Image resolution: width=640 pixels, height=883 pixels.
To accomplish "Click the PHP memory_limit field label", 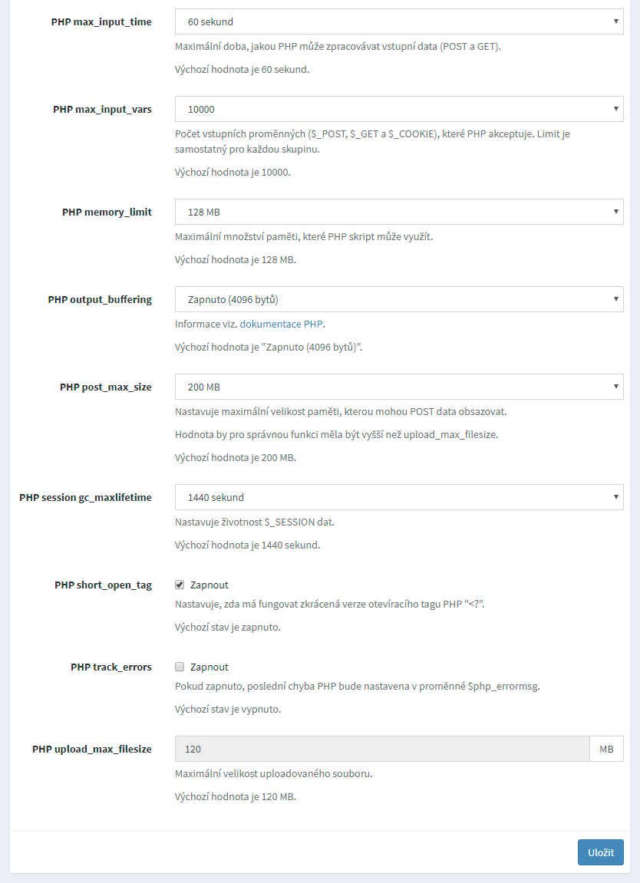I will click(107, 213).
